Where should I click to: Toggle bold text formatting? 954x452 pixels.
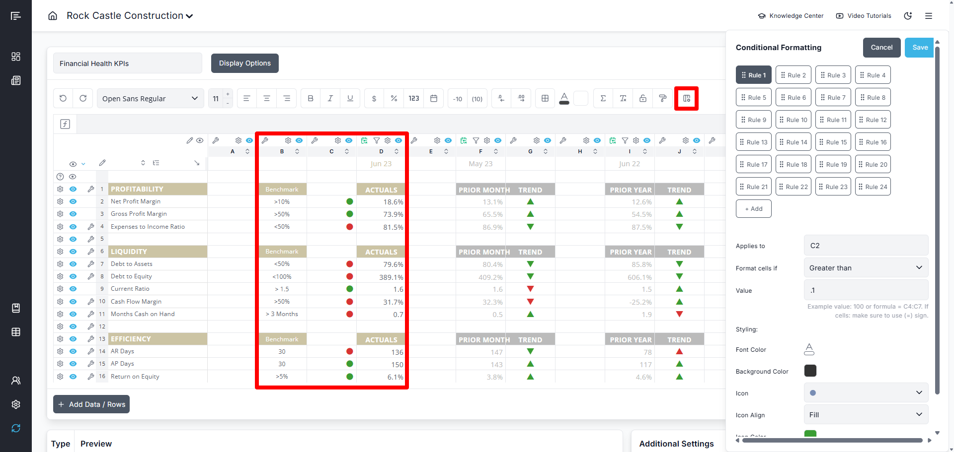tap(311, 98)
